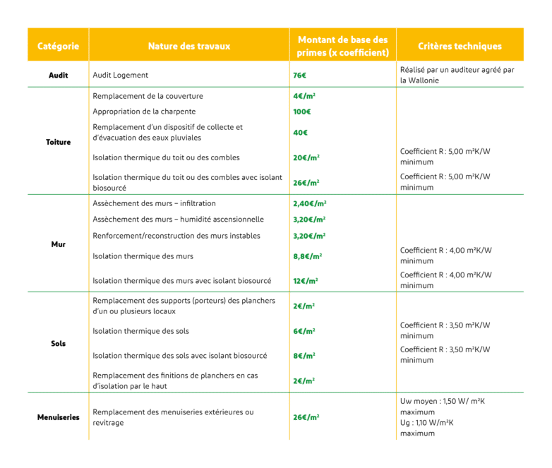The height and width of the screenshot is (468, 552).
Task: Click the "Montant de base des primes" header
Action: [342, 46]
